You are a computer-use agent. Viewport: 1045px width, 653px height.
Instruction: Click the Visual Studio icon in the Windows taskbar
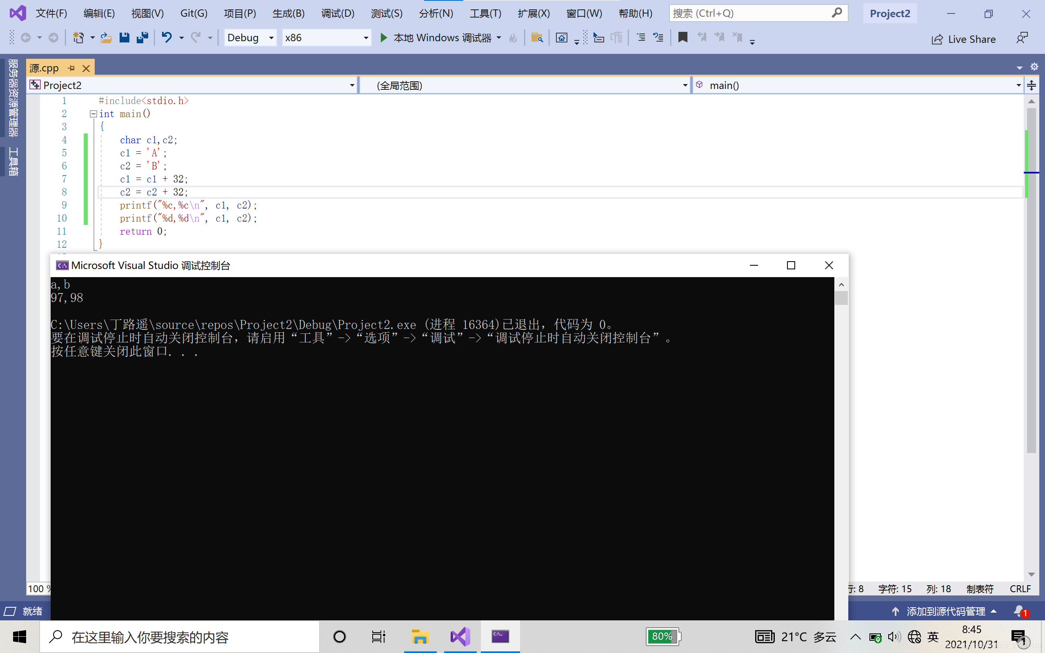[460, 637]
